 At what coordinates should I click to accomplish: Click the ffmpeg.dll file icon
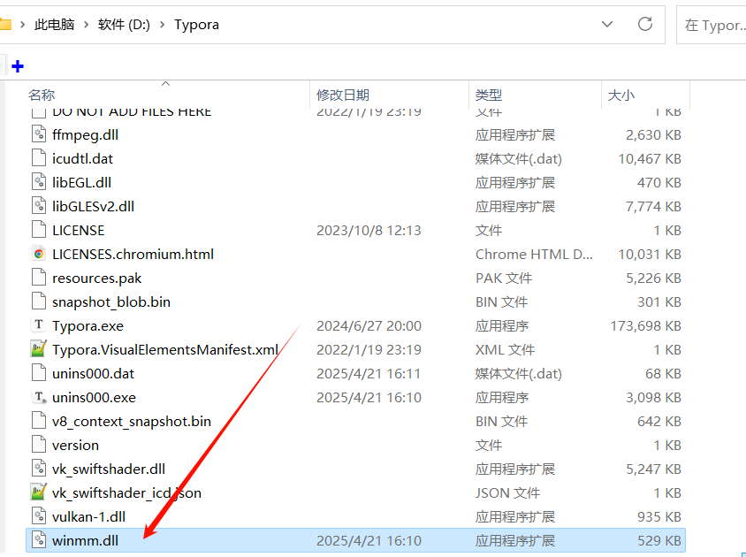39,134
